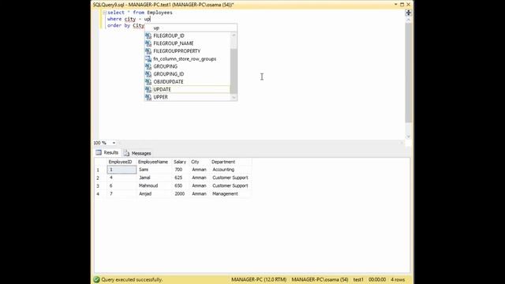Open the document tab list dropdown arrow
The image size is (505, 284).
pyautogui.click(x=395, y=5)
